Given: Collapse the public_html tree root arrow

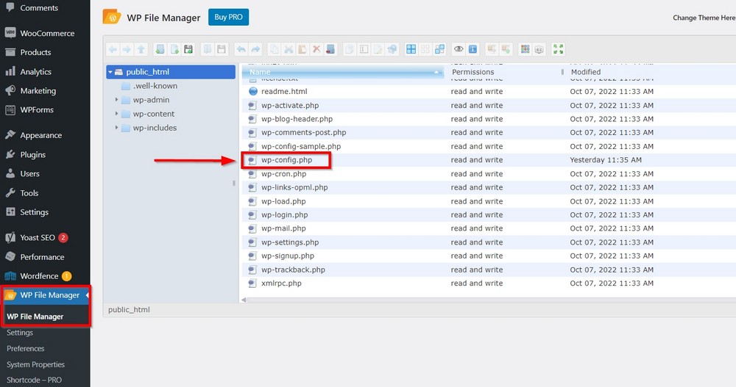Looking at the screenshot, I should coord(110,72).
